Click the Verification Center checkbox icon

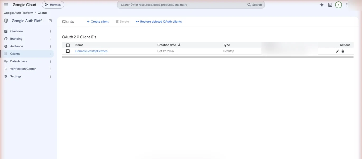6,69
